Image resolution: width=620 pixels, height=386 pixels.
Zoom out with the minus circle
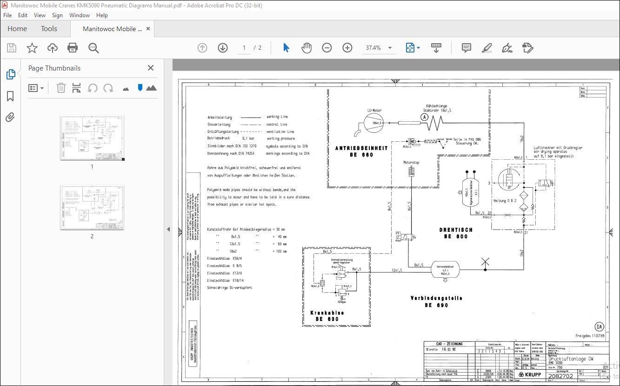click(x=327, y=48)
